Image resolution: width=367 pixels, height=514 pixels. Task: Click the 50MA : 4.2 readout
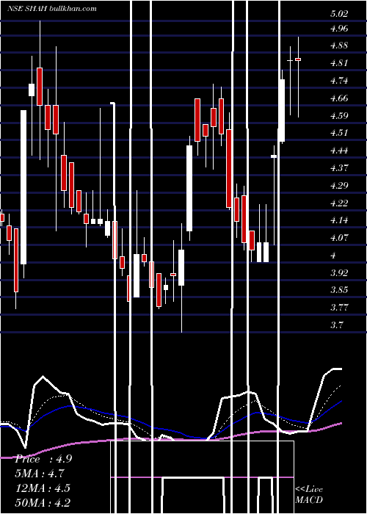pyautogui.click(x=43, y=502)
